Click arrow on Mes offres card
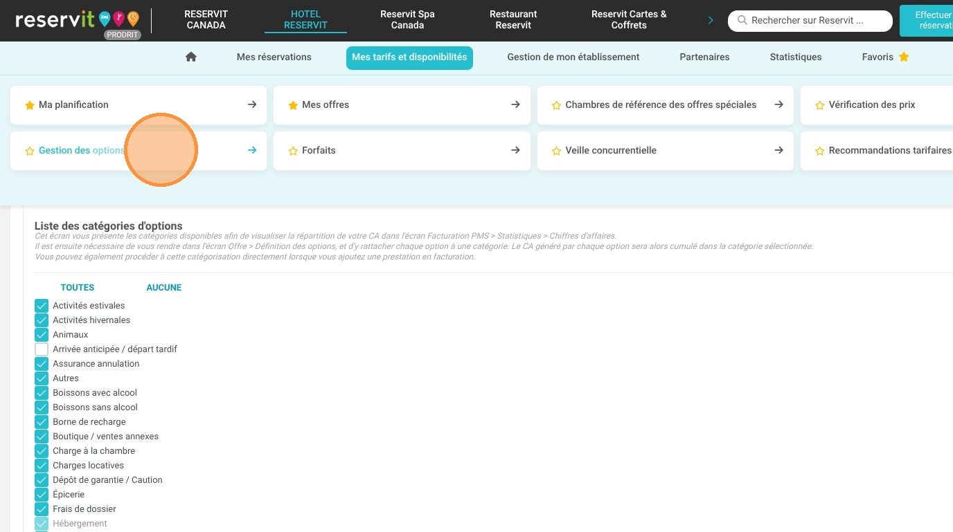Viewport: 953px width, 532px height. (x=515, y=104)
